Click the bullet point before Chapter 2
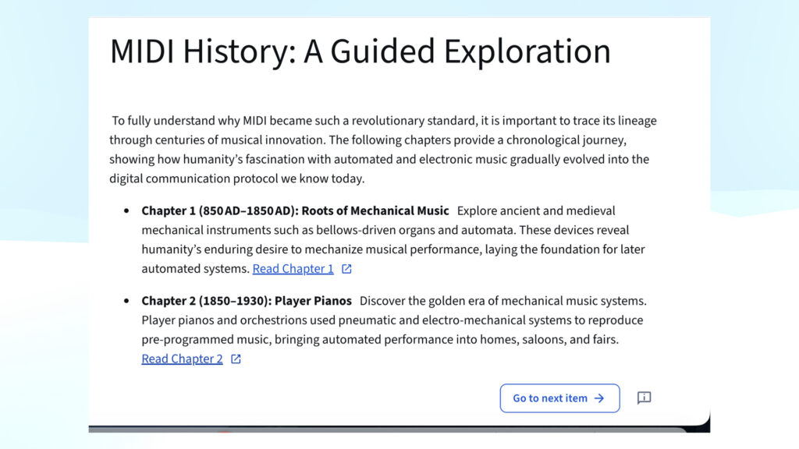This screenshot has height=449, width=799. 126,302
